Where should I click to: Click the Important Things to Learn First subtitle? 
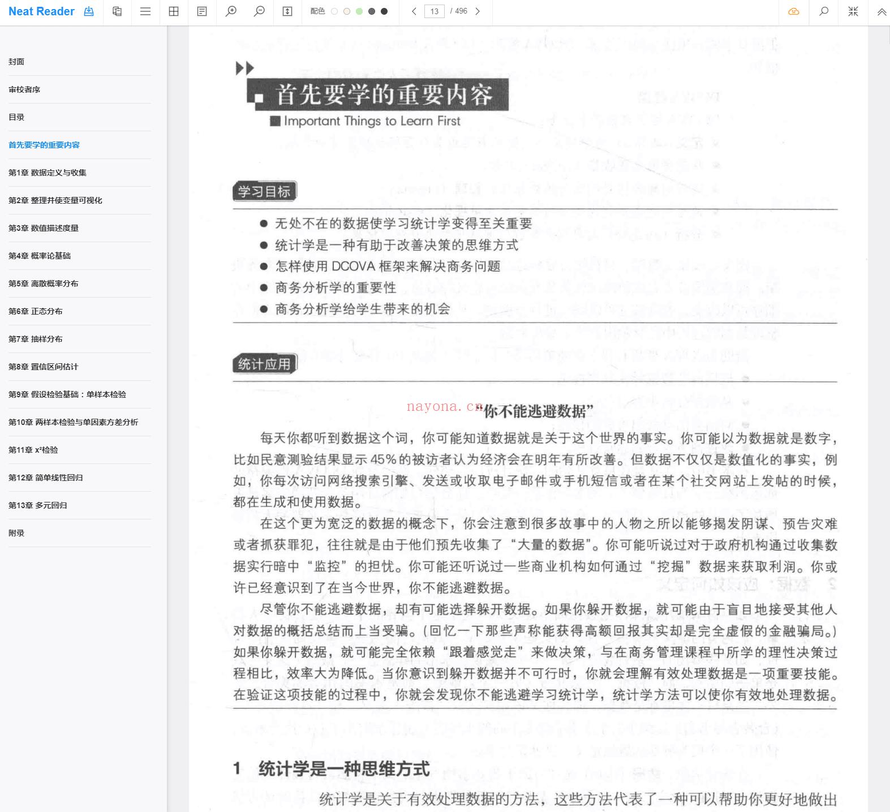tap(372, 121)
